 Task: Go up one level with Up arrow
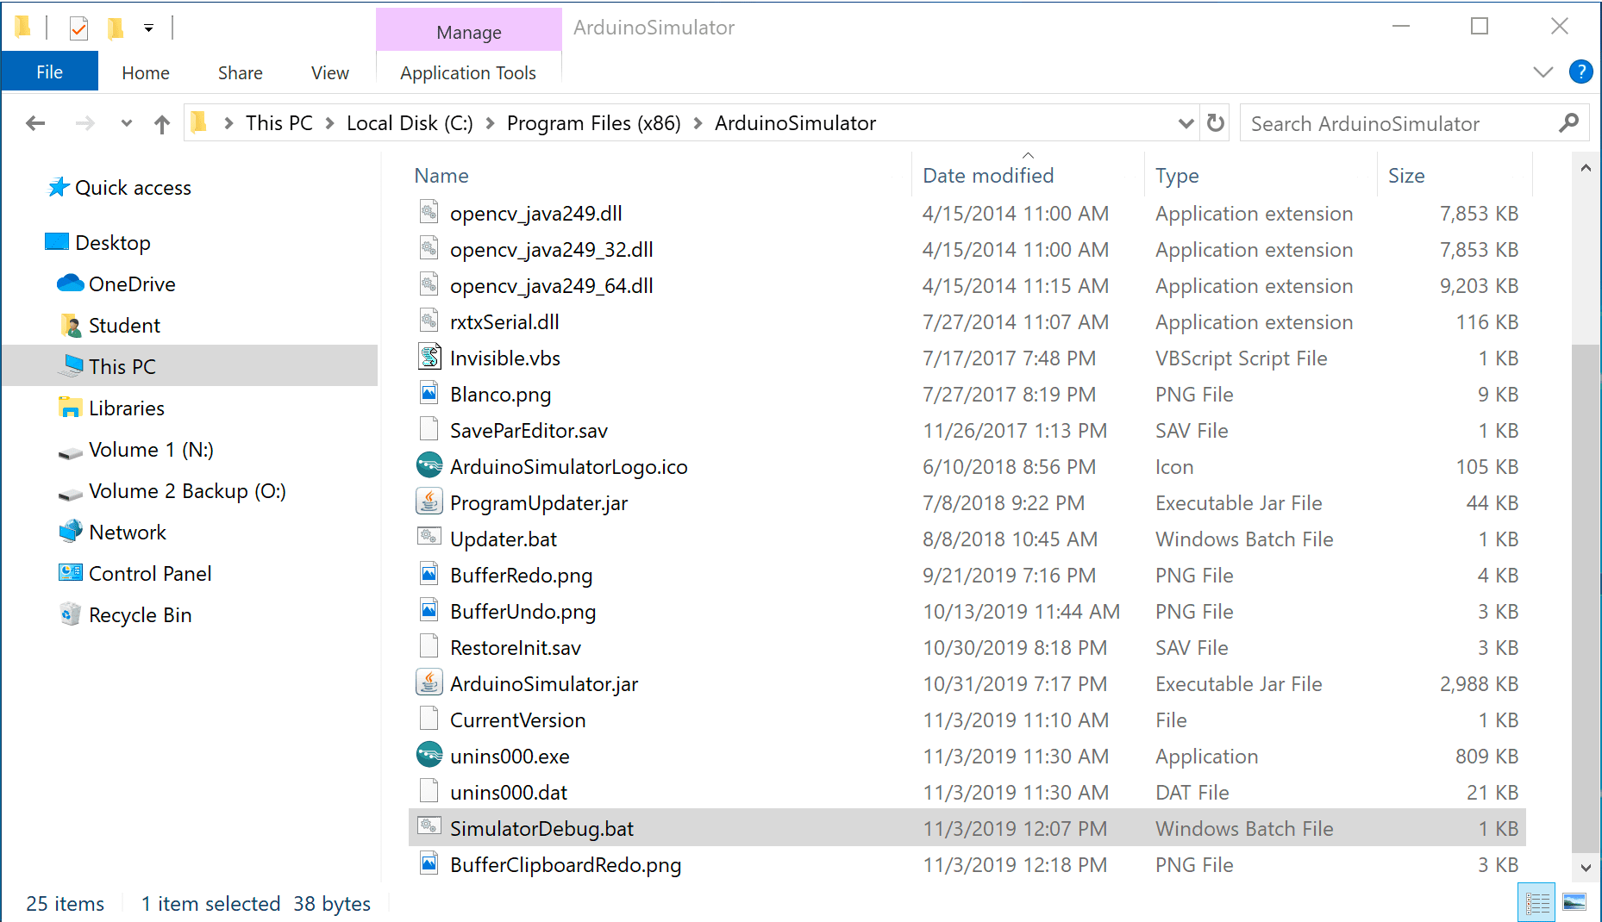pos(161,124)
